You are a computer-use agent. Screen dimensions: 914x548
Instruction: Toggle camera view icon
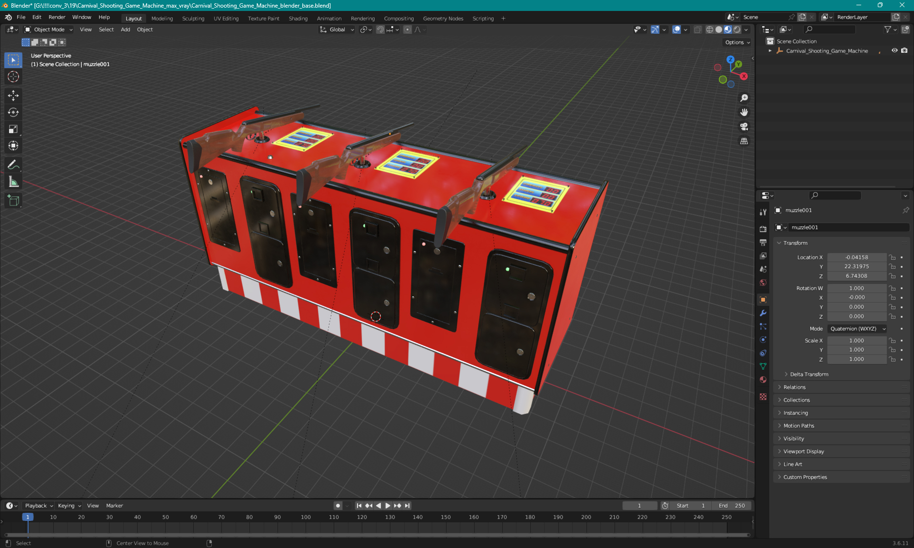[744, 127]
